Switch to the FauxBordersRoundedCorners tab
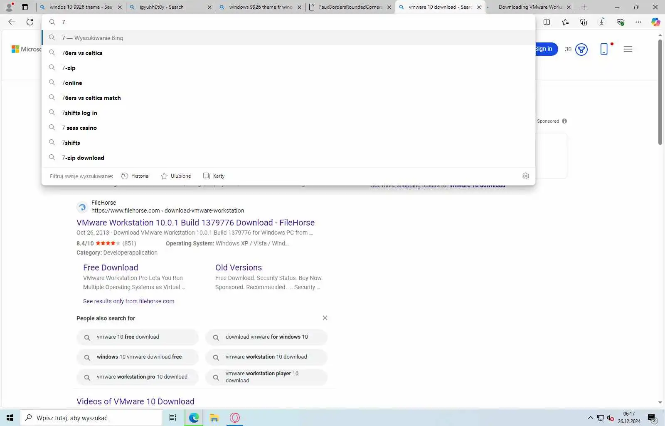This screenshot has height=426, width=665. pos(351,7)
